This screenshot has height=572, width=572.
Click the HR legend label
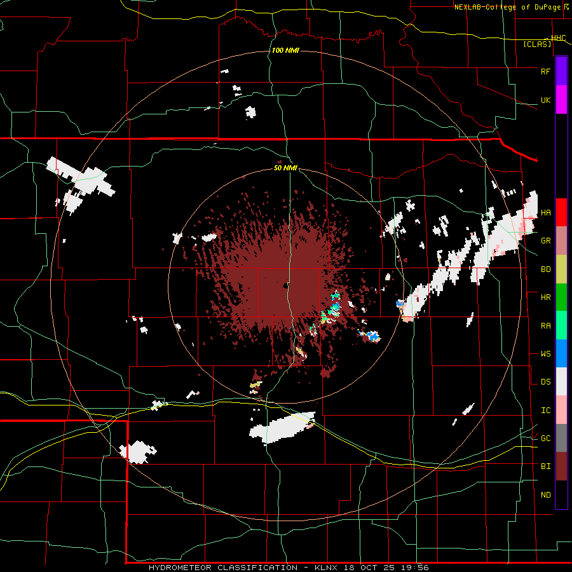(545, 297)
